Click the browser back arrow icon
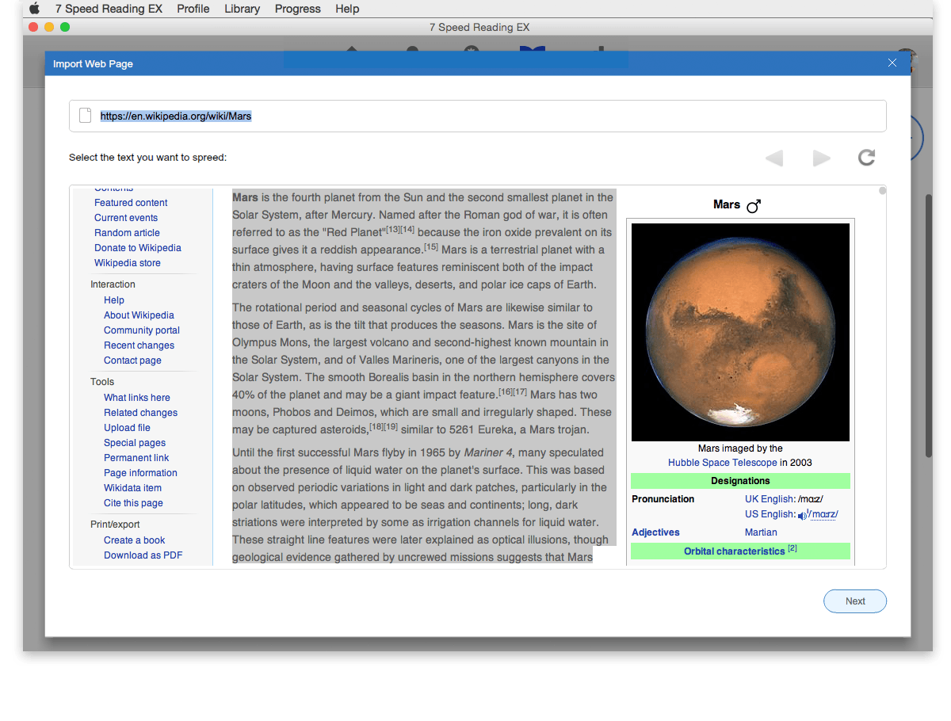951x721 pixels. tap(774, 158)
